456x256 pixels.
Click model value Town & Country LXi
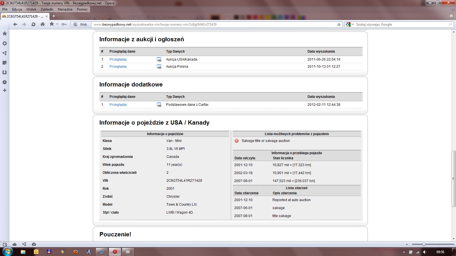(x=182, y=205)
